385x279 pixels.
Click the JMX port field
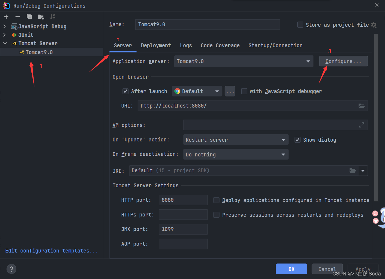point(183,229)
